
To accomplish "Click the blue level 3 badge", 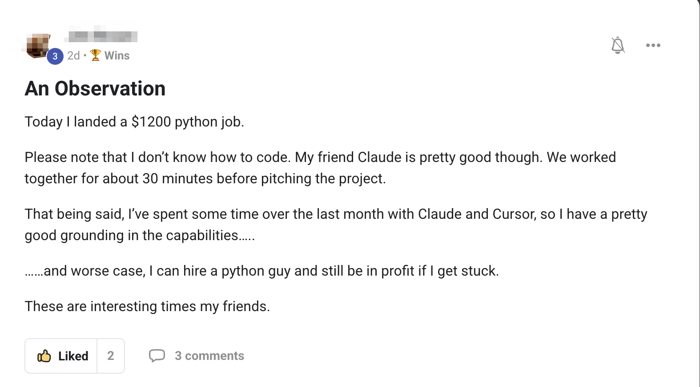I will [55, 56].
